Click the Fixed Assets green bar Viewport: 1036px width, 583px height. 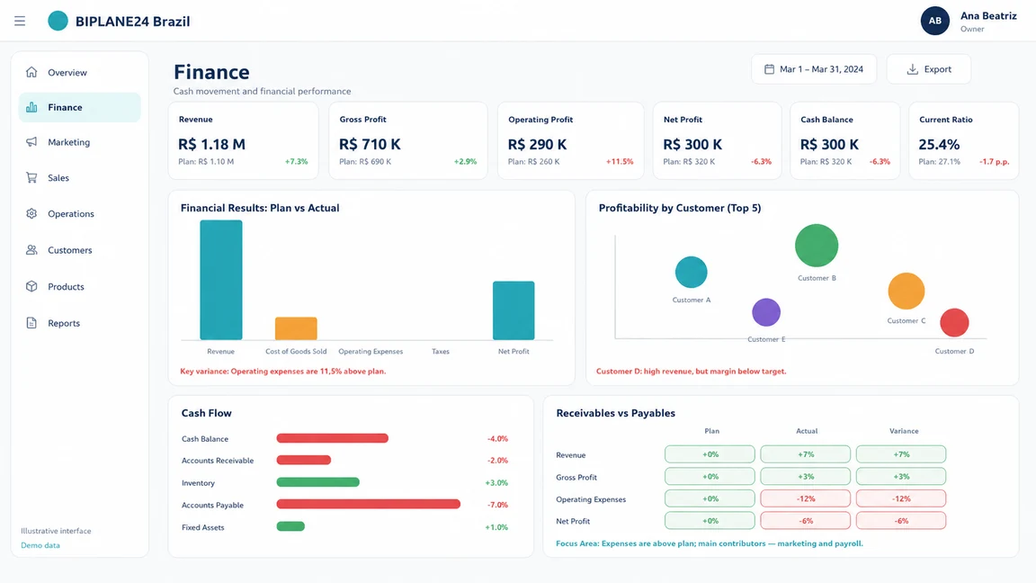(290, 527)
